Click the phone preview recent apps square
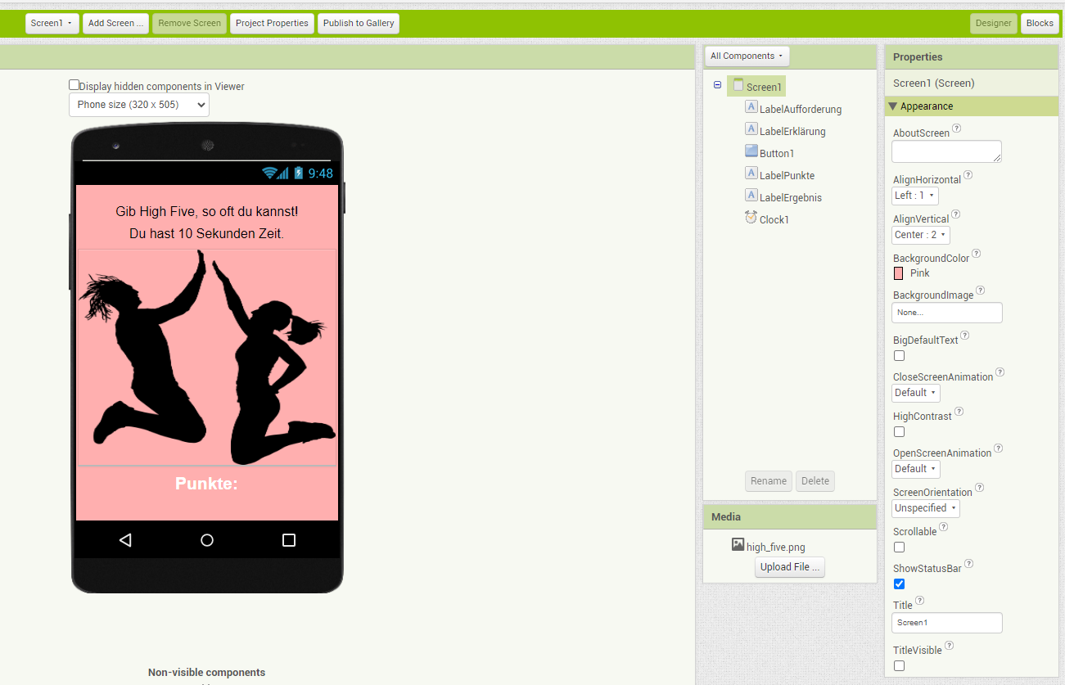 coord(289,540)
